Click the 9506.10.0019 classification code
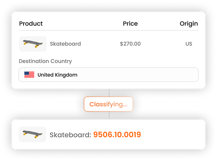 point(117,135)
